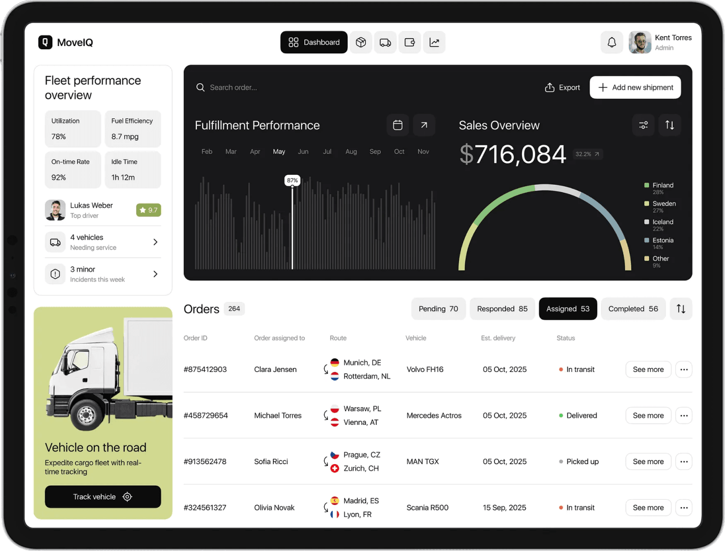Open the analytics chart icon tab
Viewport: 725px width, 551px height.
pyautogui.click(x=434, y=42)
